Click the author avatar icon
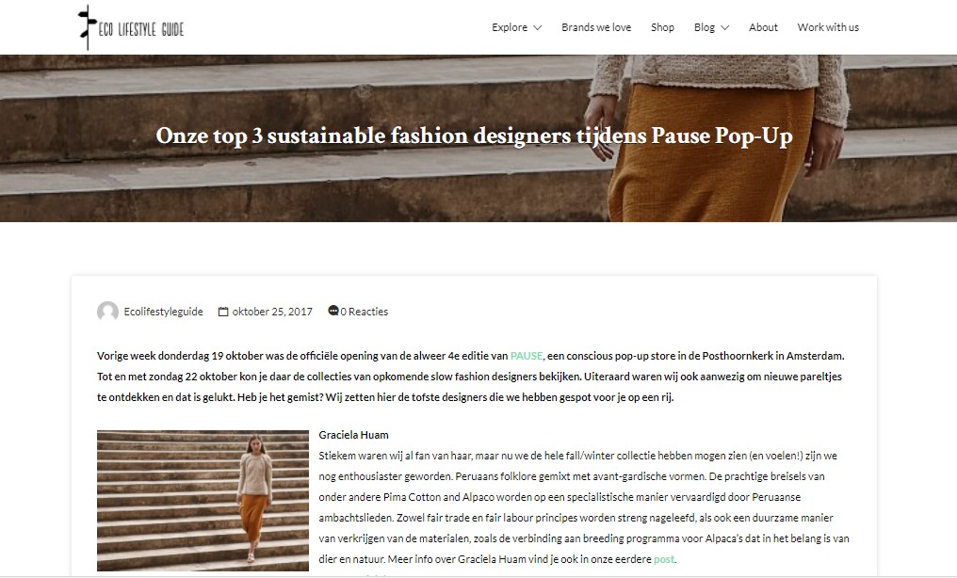 click(107, 312)
